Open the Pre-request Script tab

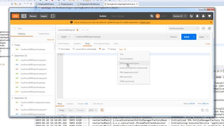pos(101,43)
